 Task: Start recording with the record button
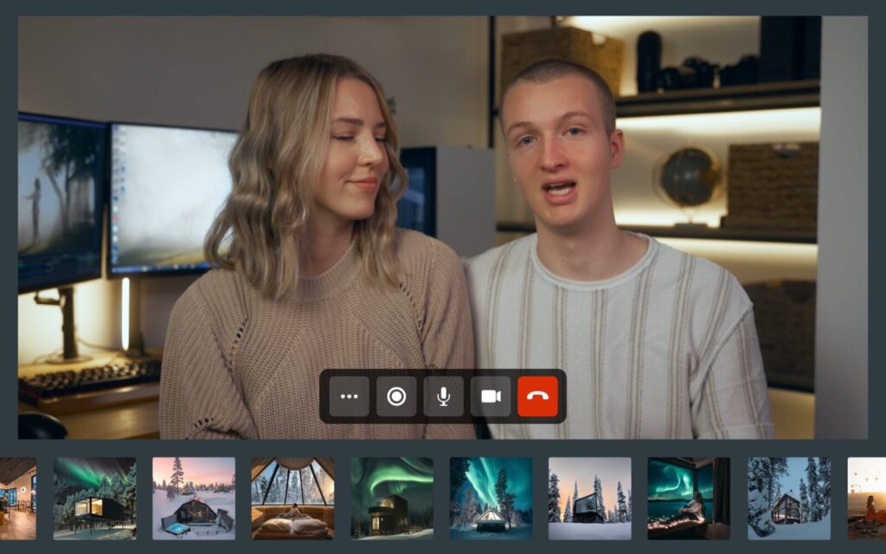(x=396, y=396)
